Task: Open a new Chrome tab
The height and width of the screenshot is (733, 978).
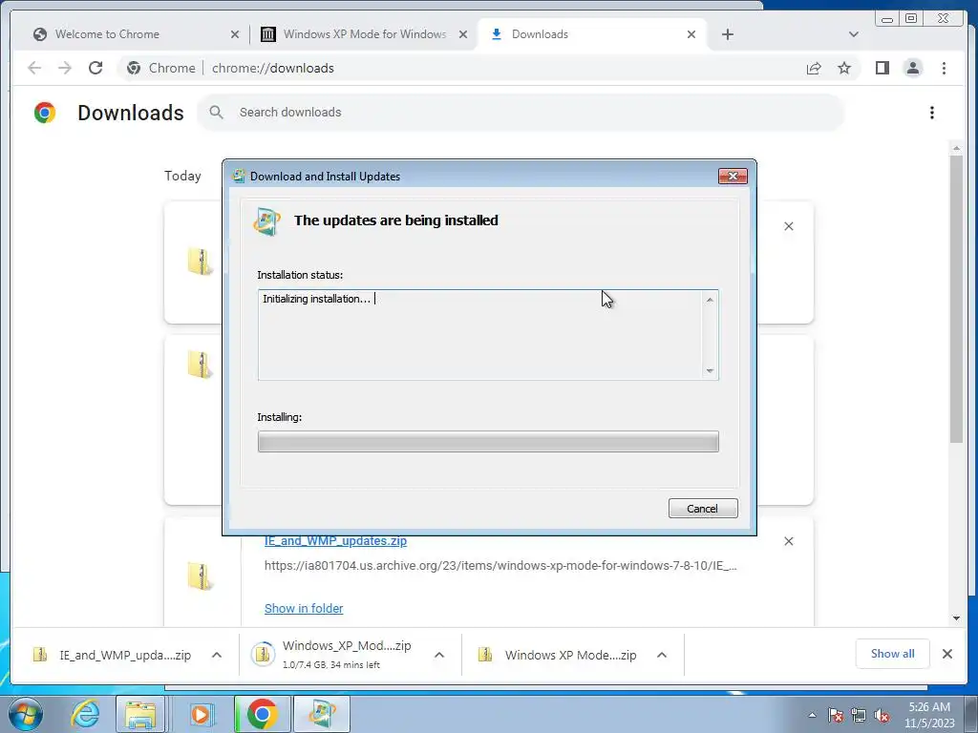Action: coord(727,34)
